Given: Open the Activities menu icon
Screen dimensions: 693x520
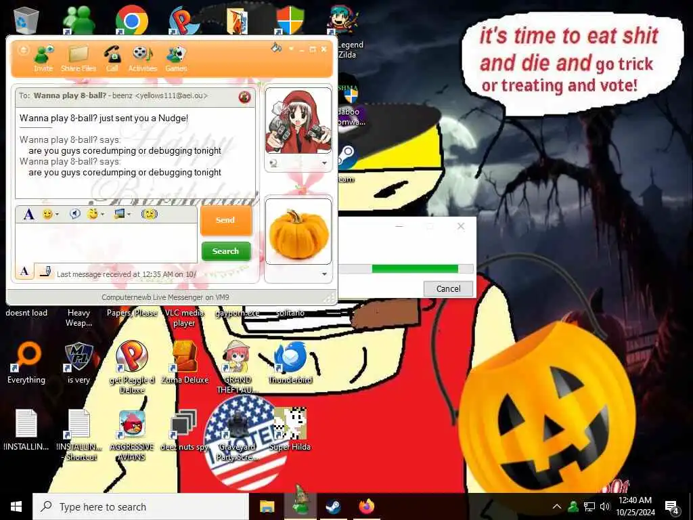Looking at the screenshot, I should (142, 58).
